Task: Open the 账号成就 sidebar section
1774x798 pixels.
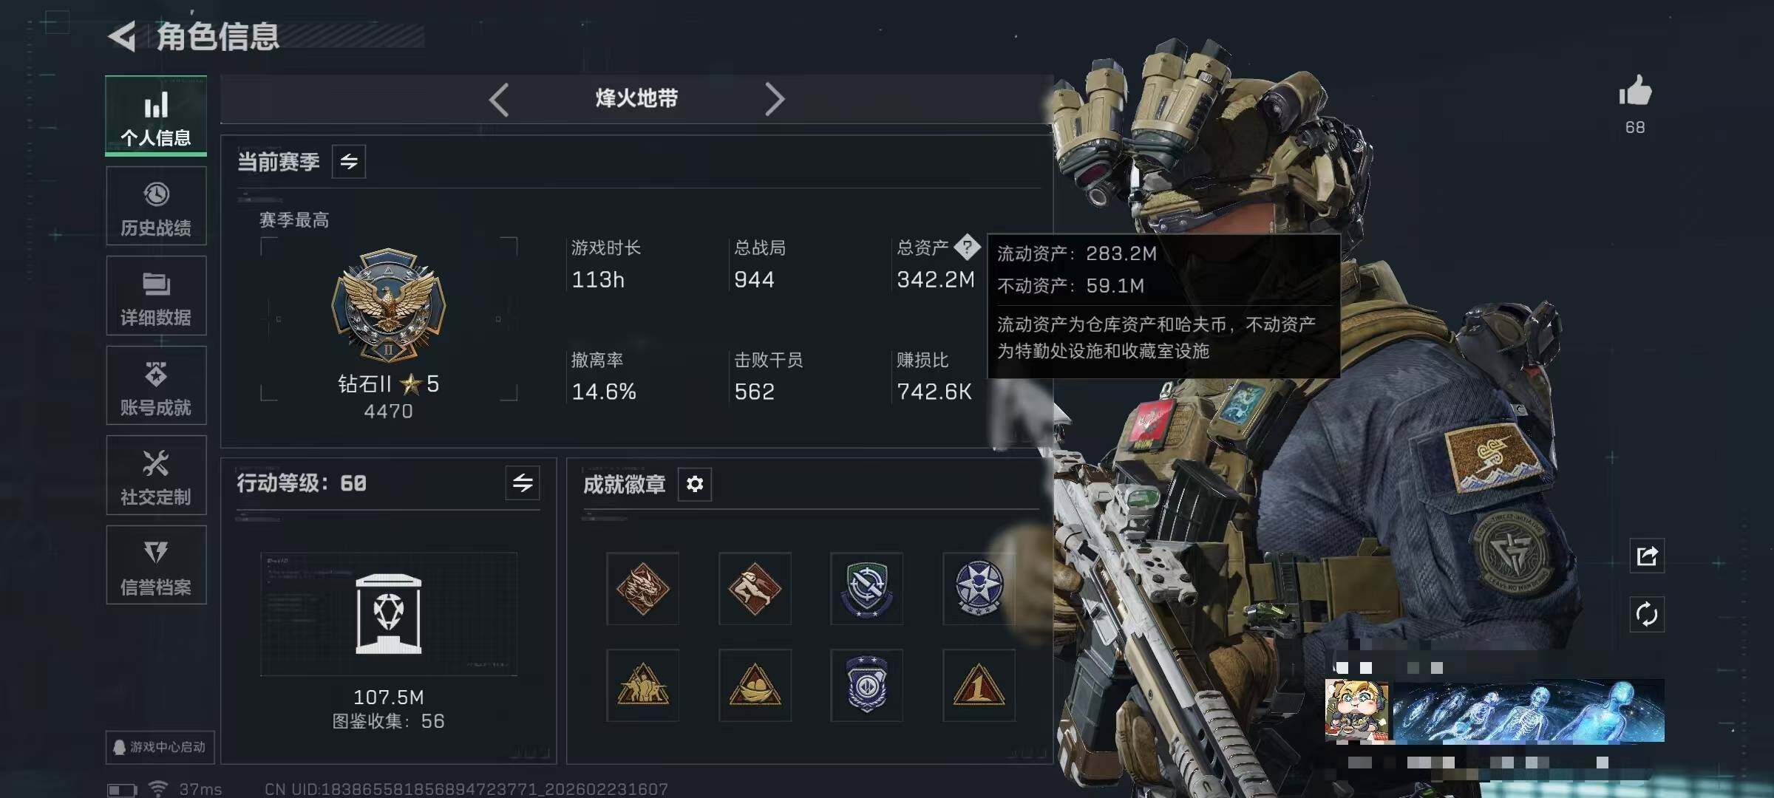Action: pos(156,385)
